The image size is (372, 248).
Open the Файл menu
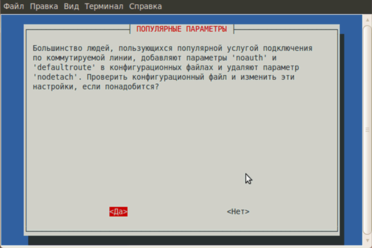(x=13, y=7)
